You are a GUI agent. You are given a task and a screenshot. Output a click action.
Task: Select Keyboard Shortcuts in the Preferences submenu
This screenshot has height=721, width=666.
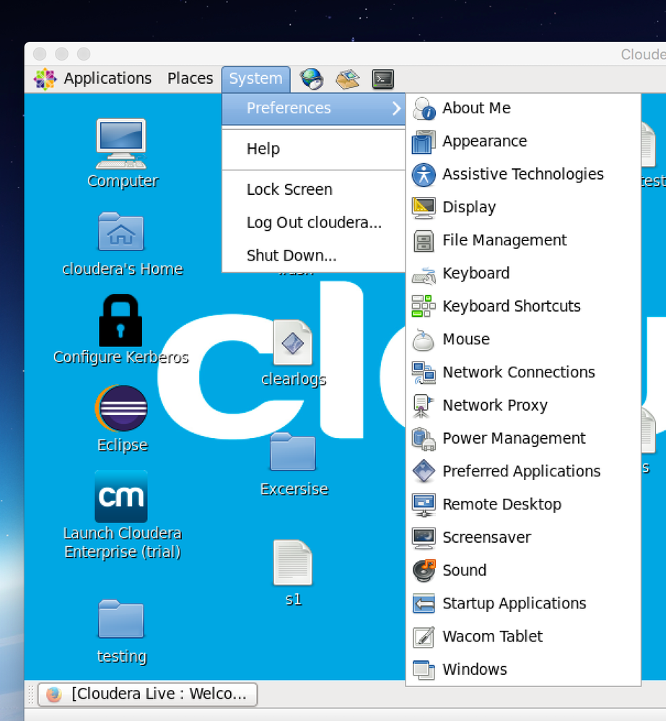tap(511, 306)
